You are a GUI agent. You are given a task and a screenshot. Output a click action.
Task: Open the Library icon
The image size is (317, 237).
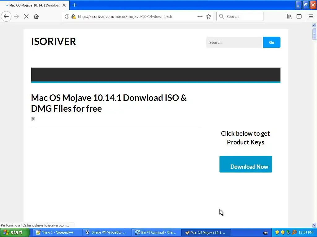point(289,16)
